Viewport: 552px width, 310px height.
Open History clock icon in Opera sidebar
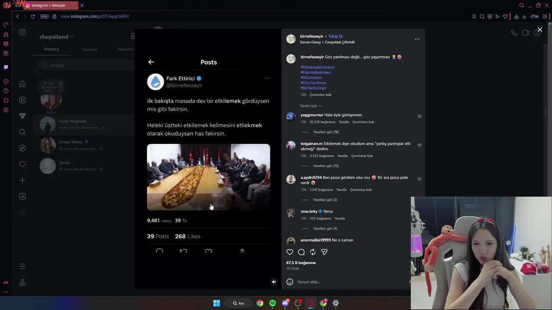6,91
